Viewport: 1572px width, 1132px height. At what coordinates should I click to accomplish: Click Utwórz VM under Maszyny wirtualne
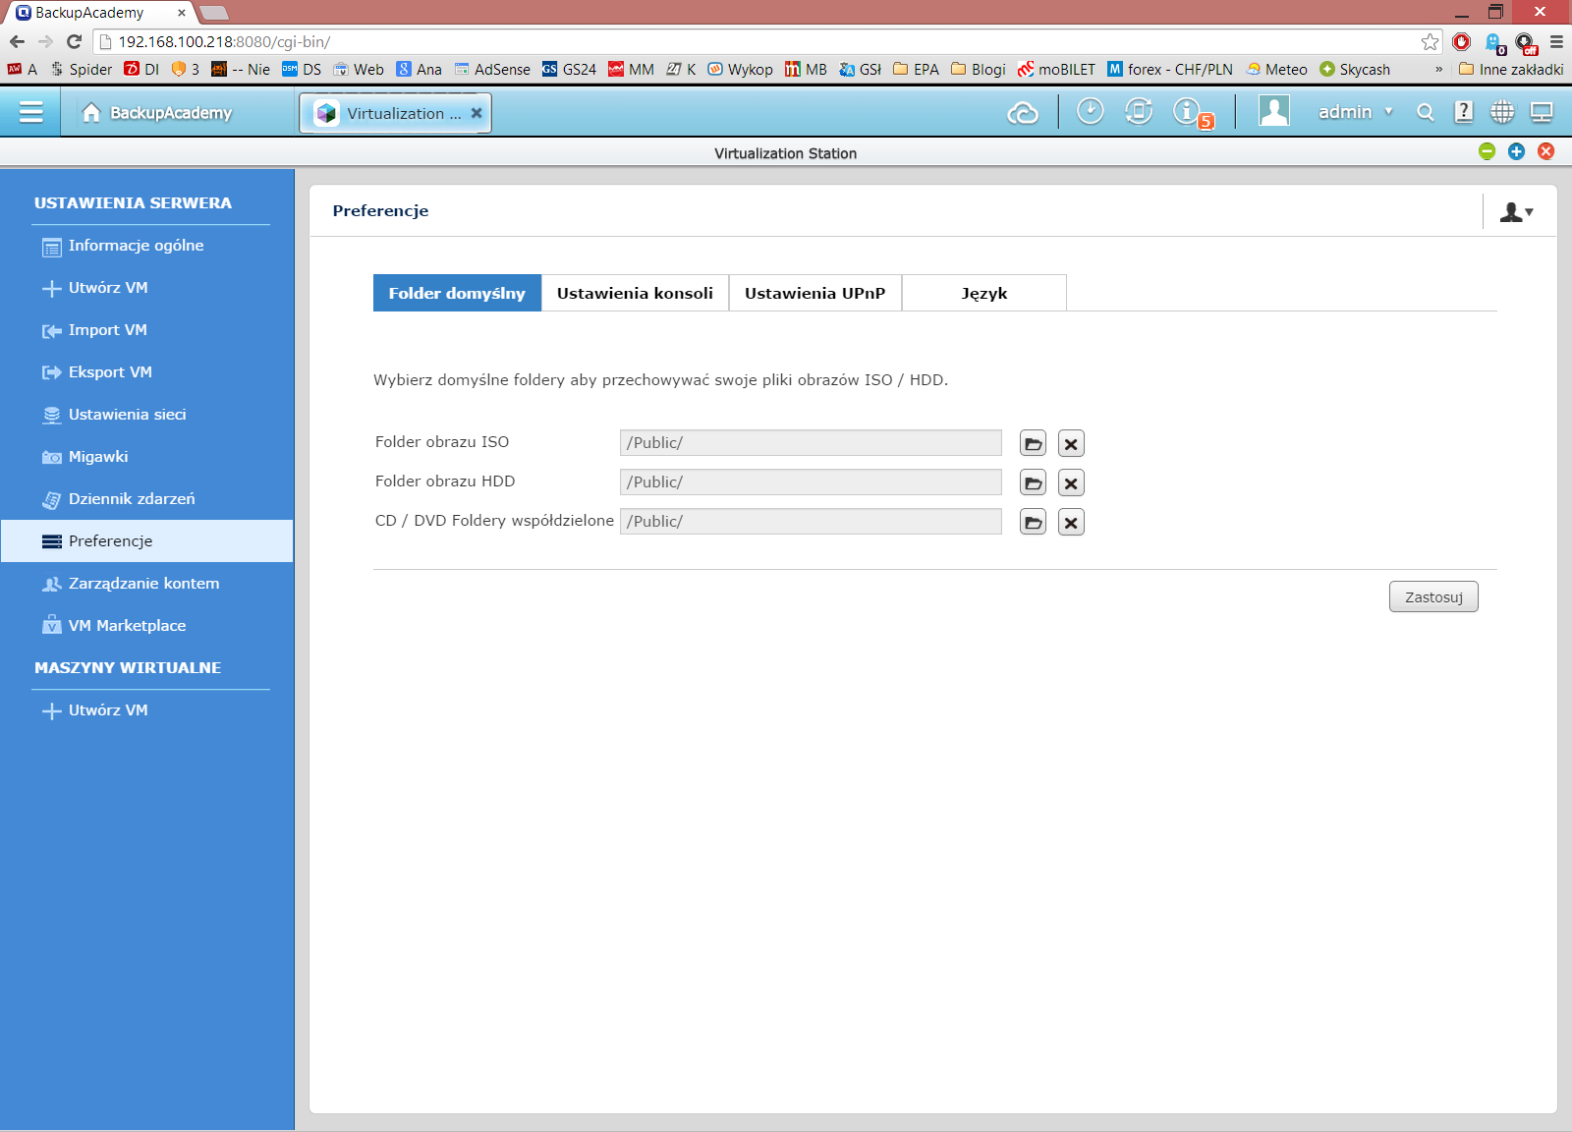(x=147, y=710)
